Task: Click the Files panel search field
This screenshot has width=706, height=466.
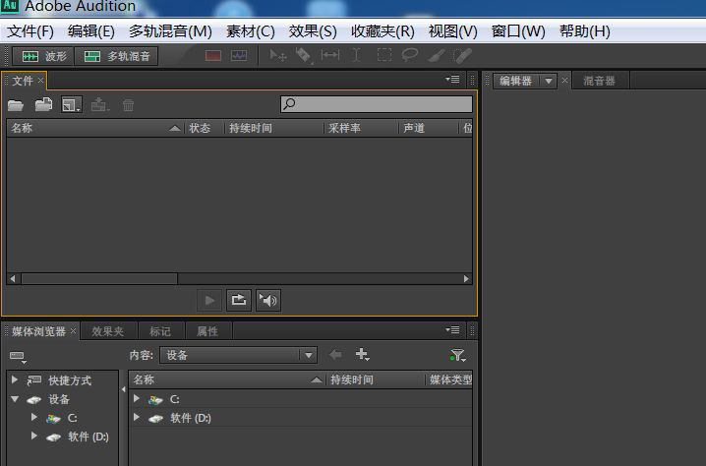Action: point(377,104)
